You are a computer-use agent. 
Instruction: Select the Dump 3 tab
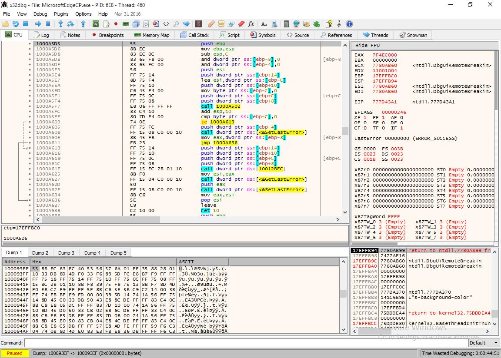(67, 253)
